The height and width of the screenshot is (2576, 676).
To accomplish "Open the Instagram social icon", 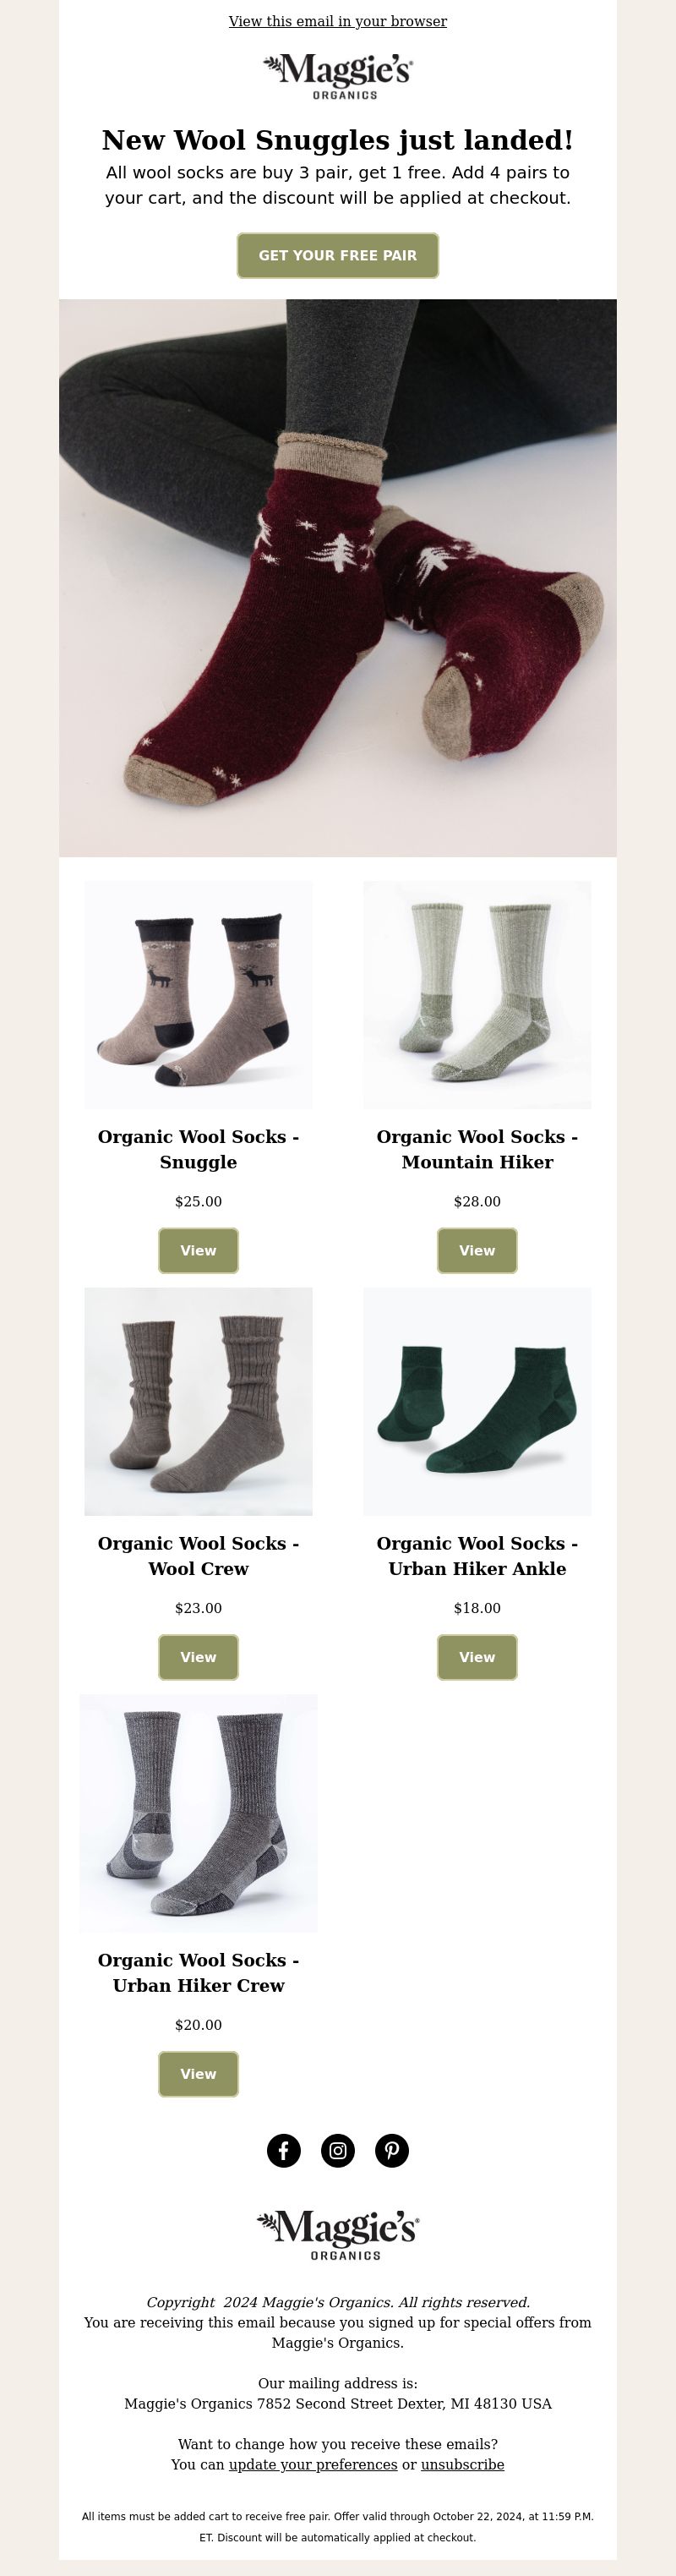I will coord(338,2150).
